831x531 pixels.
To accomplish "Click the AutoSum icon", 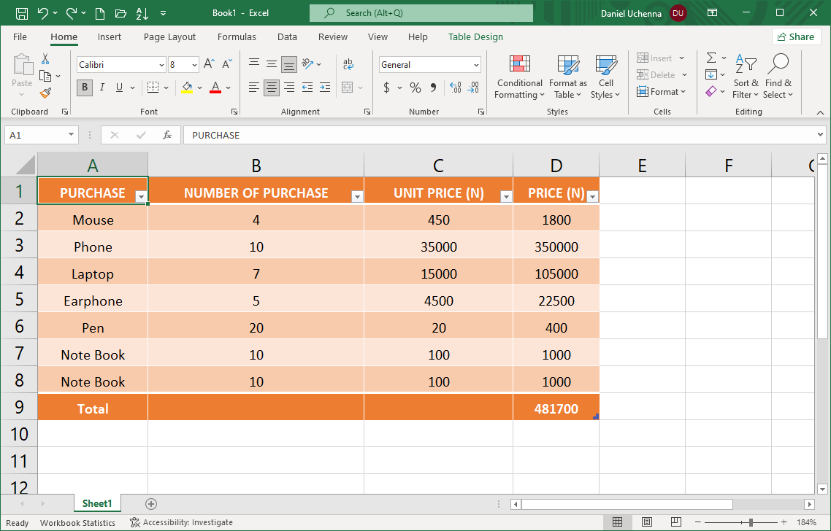I will tap(711, 58).
